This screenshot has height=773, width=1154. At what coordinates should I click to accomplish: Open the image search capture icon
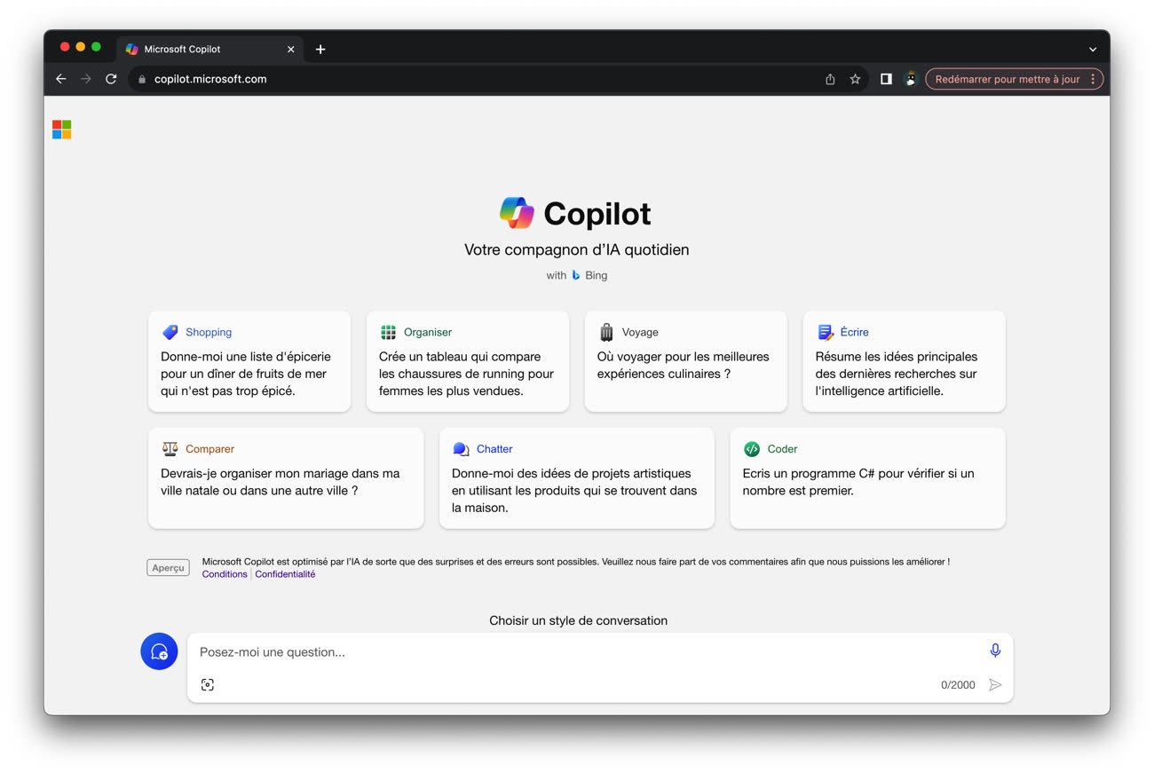[208, 684]
